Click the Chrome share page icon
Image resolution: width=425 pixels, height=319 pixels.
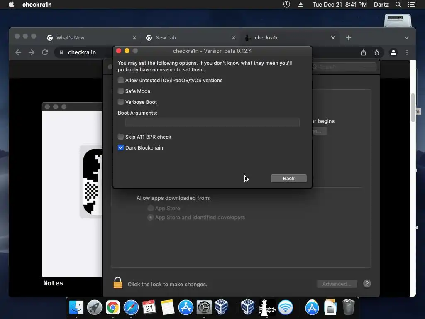pos(364,53)
